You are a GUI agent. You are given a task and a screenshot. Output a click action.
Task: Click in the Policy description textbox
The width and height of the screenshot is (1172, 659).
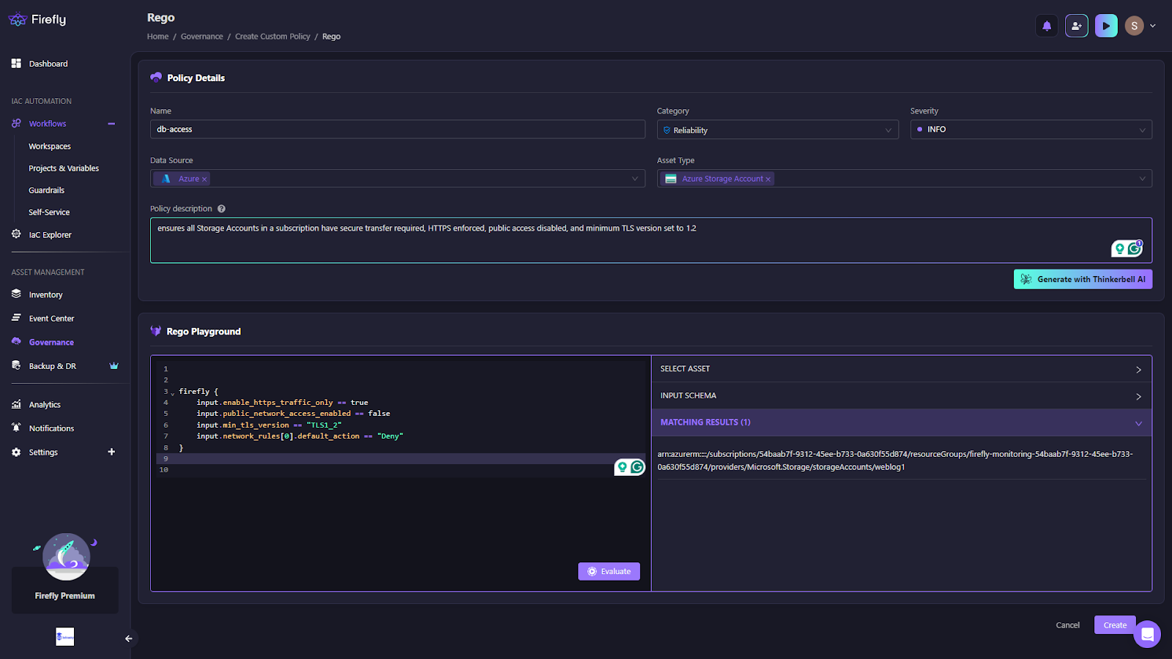pos(651,240)
